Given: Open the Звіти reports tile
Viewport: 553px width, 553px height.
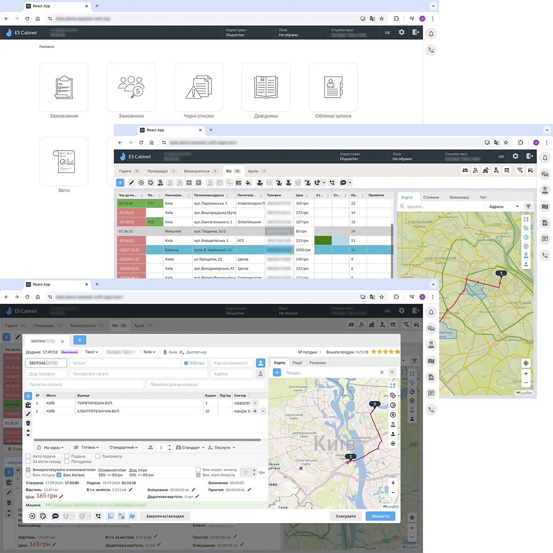Looking at the screenshot, I should pyautogui.click(x=64, y=161).
